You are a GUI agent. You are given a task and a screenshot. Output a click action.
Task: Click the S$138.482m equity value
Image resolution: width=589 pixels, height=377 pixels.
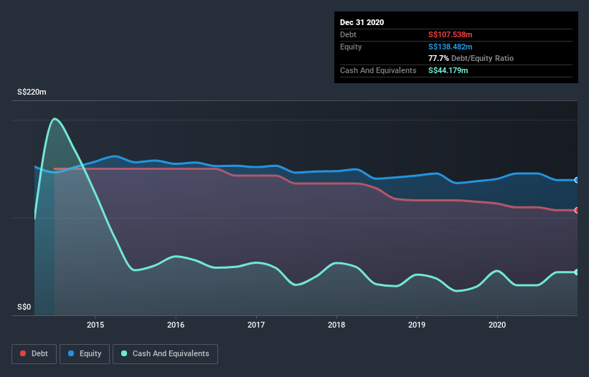(x=451, y=47)
